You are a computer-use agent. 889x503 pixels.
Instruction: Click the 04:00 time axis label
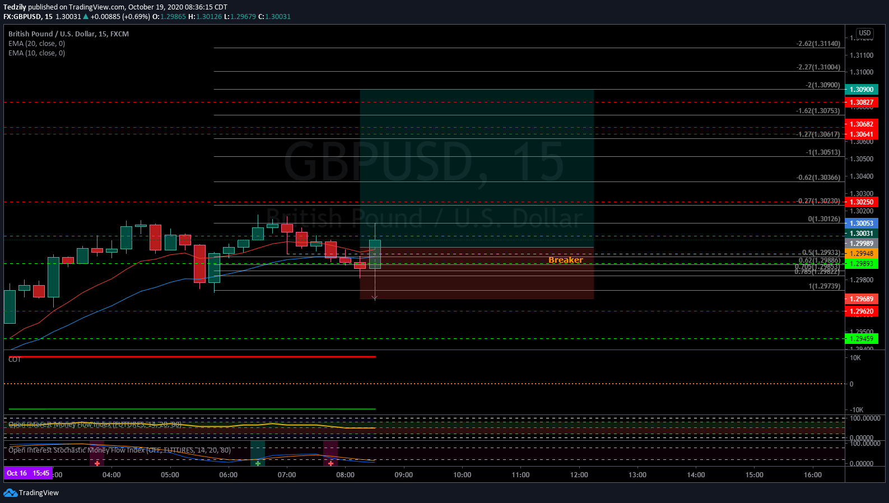tap(111, 475)
